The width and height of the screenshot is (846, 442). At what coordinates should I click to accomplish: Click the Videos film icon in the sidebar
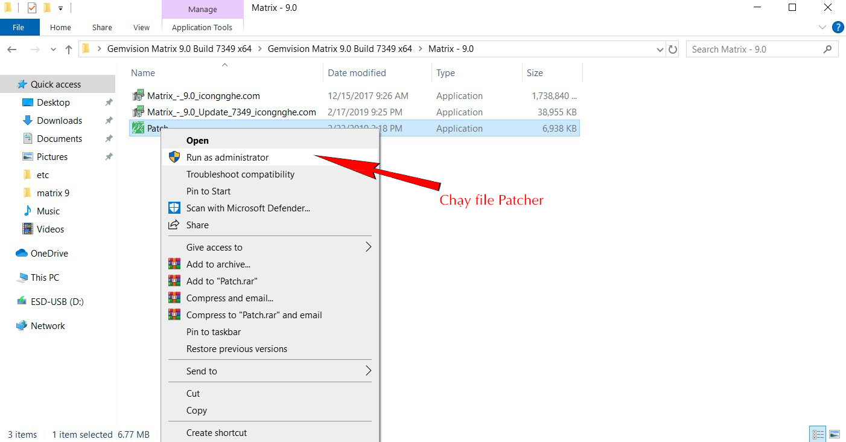coord(28,229)
